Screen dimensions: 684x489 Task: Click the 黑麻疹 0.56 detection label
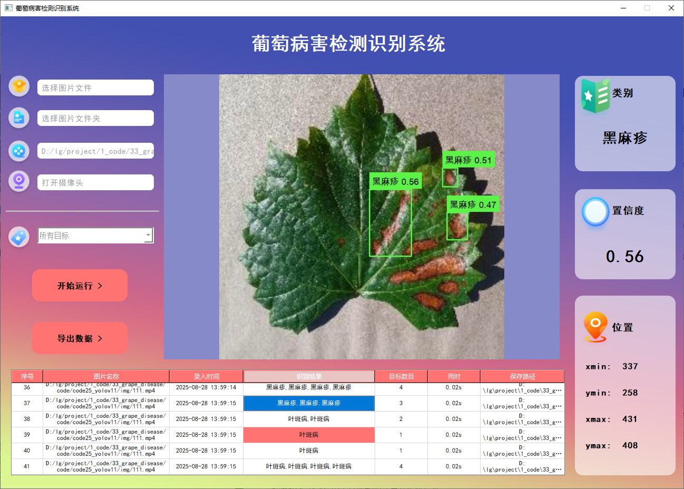coord(395,181)
